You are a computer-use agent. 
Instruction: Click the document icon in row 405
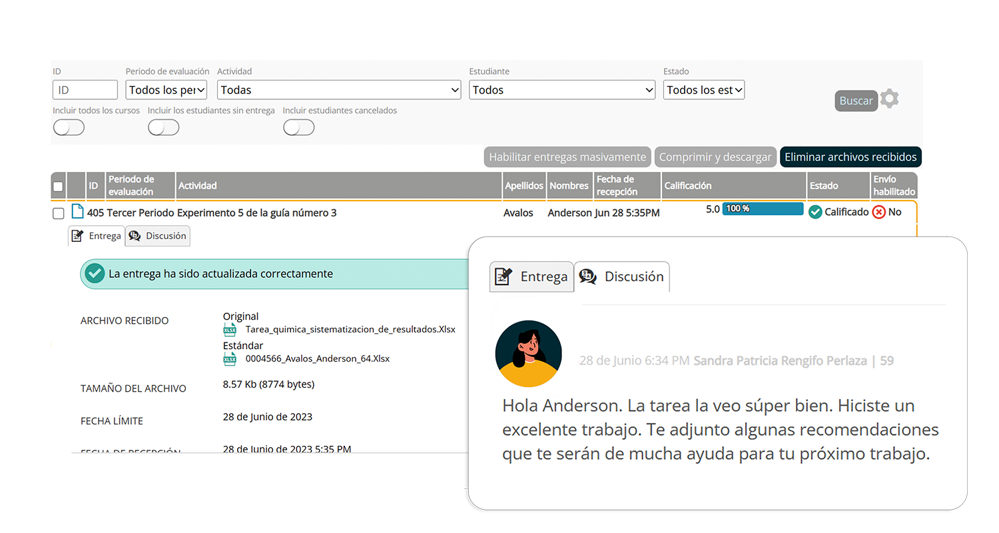point(77,212)
